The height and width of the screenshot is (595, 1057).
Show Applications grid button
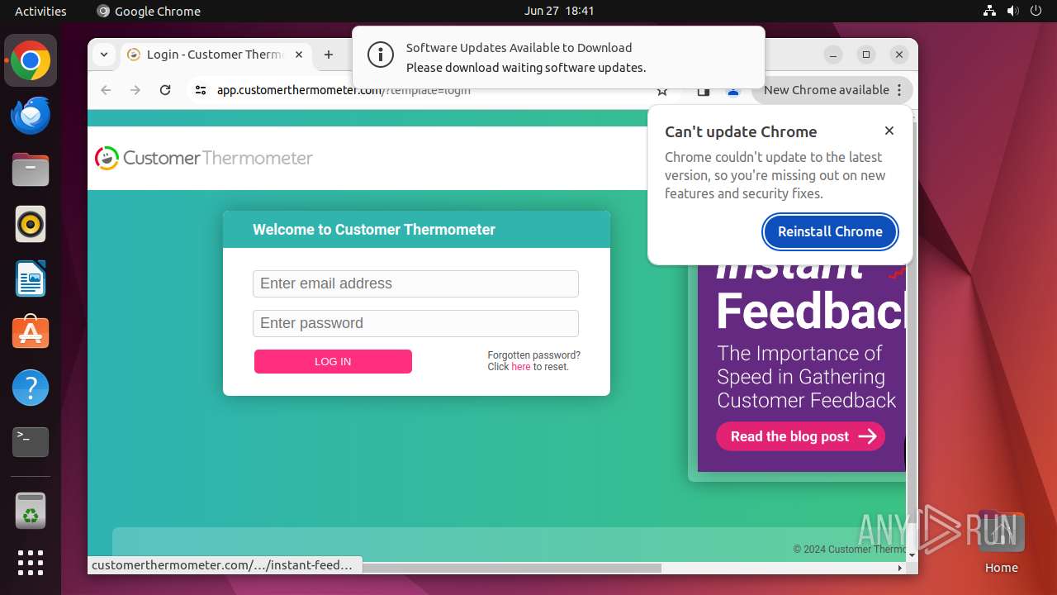pyautogui.click(x=31, y=563)
